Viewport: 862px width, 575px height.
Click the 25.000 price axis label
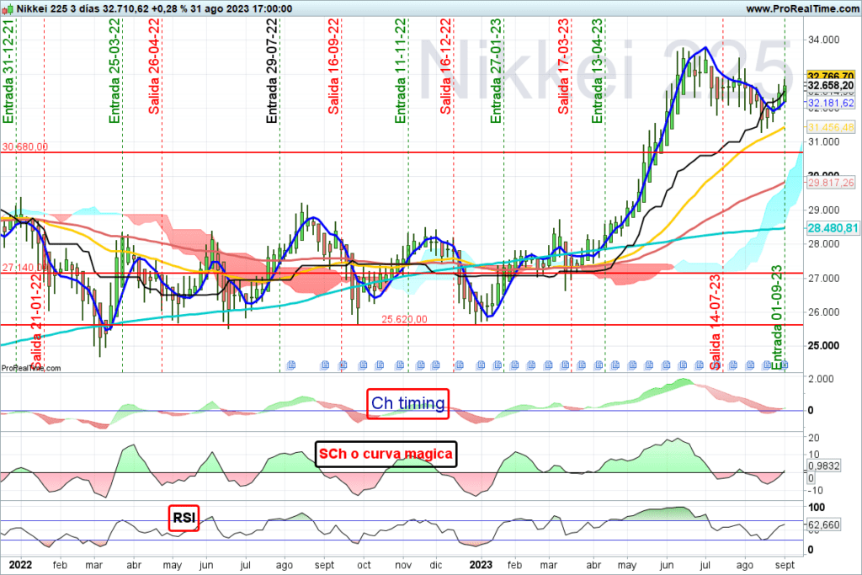point(823,346)
